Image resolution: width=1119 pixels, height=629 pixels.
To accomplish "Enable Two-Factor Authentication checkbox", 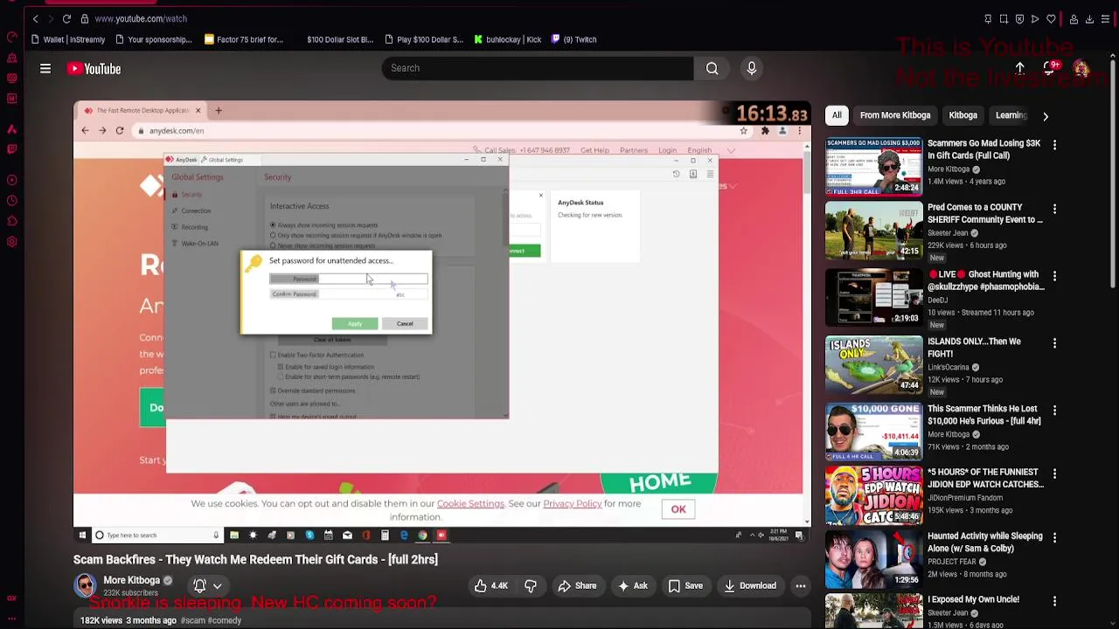I will tap(273, 355).
